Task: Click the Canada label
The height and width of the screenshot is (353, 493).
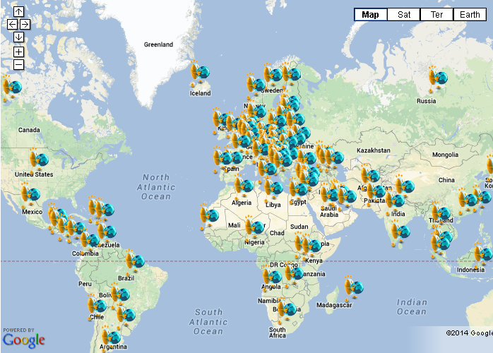Action: click(x=29, y=130)
